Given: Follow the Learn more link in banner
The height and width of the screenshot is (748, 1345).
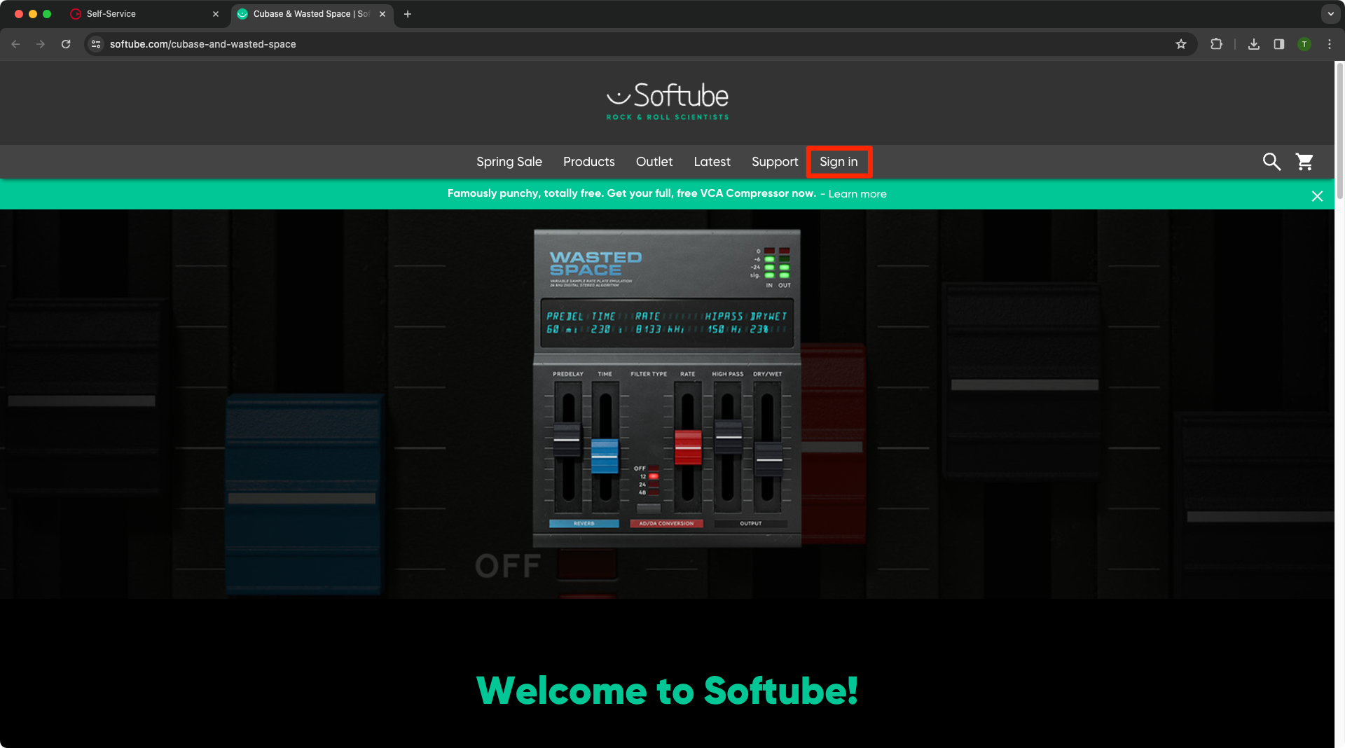Looking at the screenshot, I should click(x=857, y=194).
